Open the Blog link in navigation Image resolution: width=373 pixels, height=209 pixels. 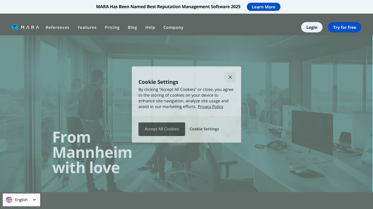132,27
